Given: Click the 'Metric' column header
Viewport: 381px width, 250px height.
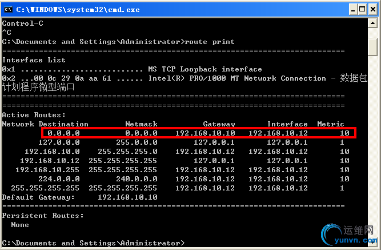Looking at the screenshot, I should pos(331,124).
